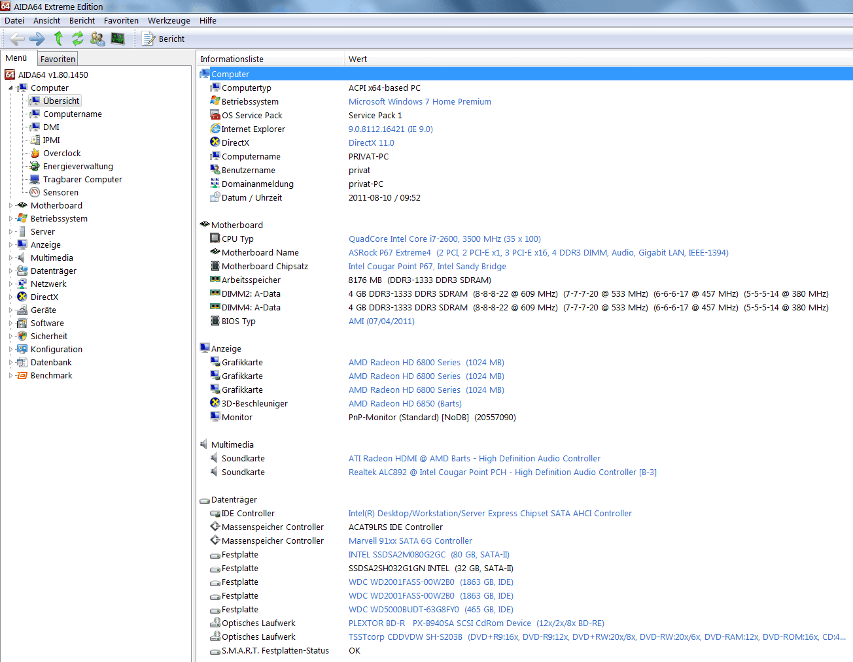Open the QuadCore Intel Core i7-2600 link

445,239
